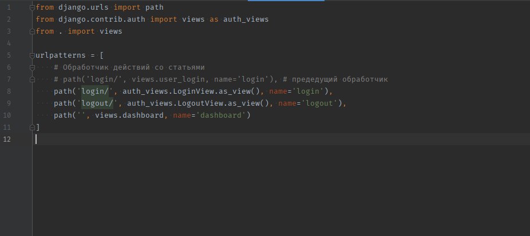
Task: Click name='logout' string on line 9
Action: pos(319,103)
